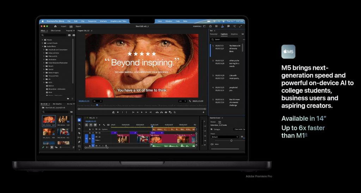
Task: Select the Selection arrow tool
Action: pos(79,120)
